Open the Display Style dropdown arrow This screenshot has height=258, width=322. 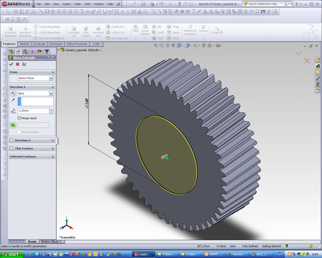click(191, 46)
